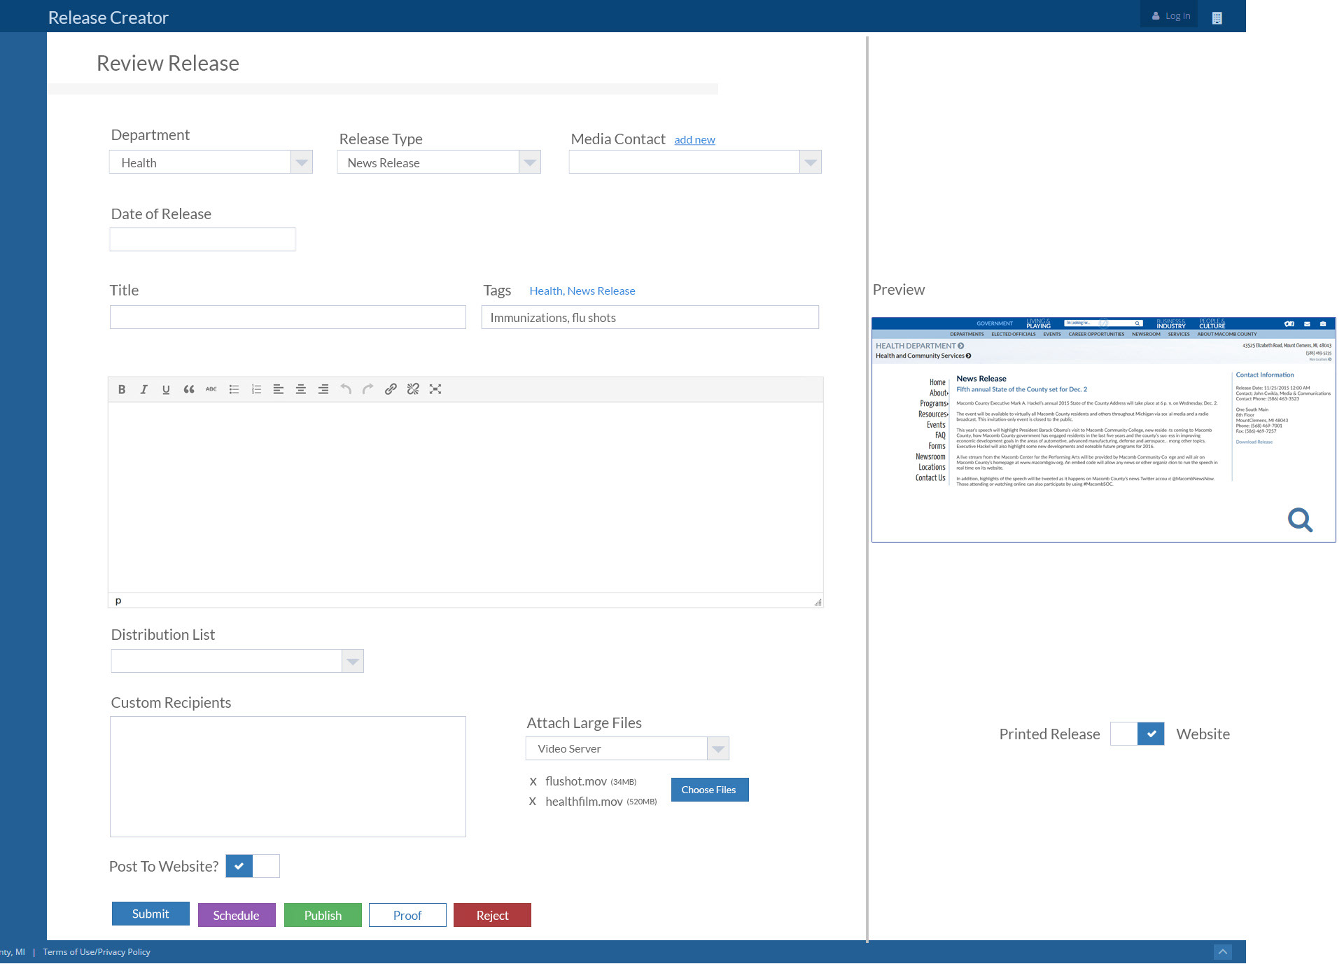Click the undo arrow icon
The image size is (1344, 964).
pos(345,389)
